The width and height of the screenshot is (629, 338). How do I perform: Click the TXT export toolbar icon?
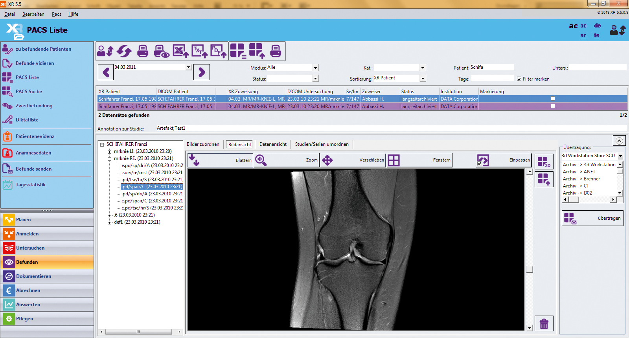point(199,51)
